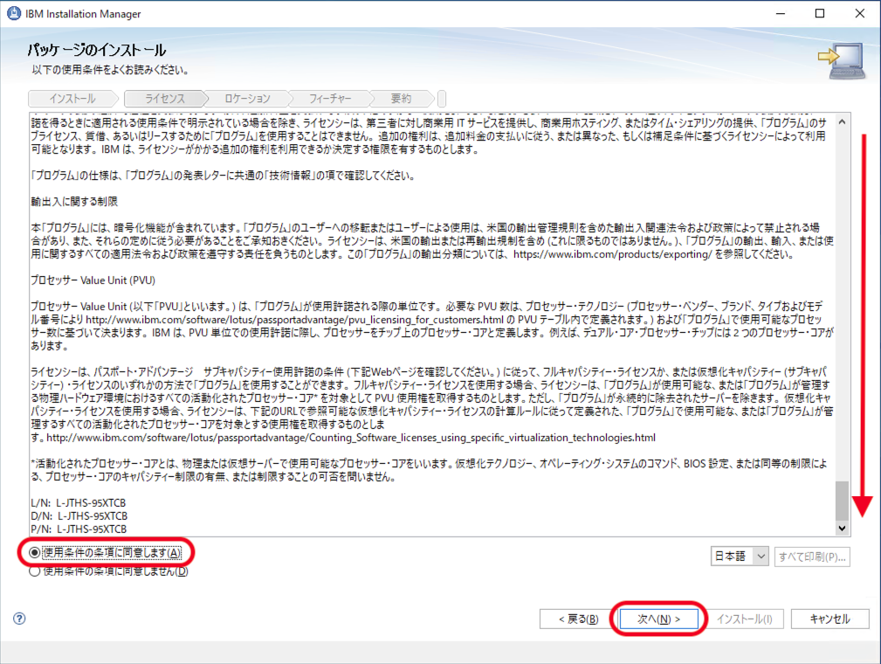This screenshot has width=881, height=664.
Task: Go to the 要約 wizard step
Action: point(401,99)
